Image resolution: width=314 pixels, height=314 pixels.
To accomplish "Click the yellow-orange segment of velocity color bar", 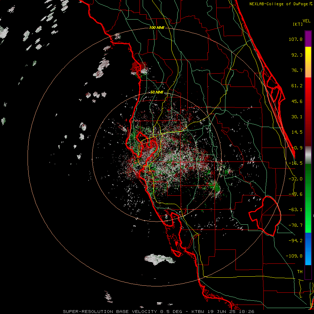I will [308, 62].
